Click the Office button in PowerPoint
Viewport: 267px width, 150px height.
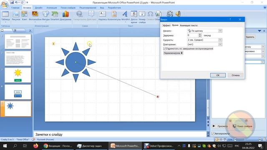tap(5, 5)
